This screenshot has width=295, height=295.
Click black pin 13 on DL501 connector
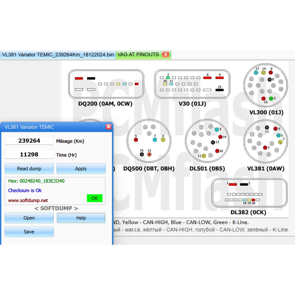coord(213,142)
